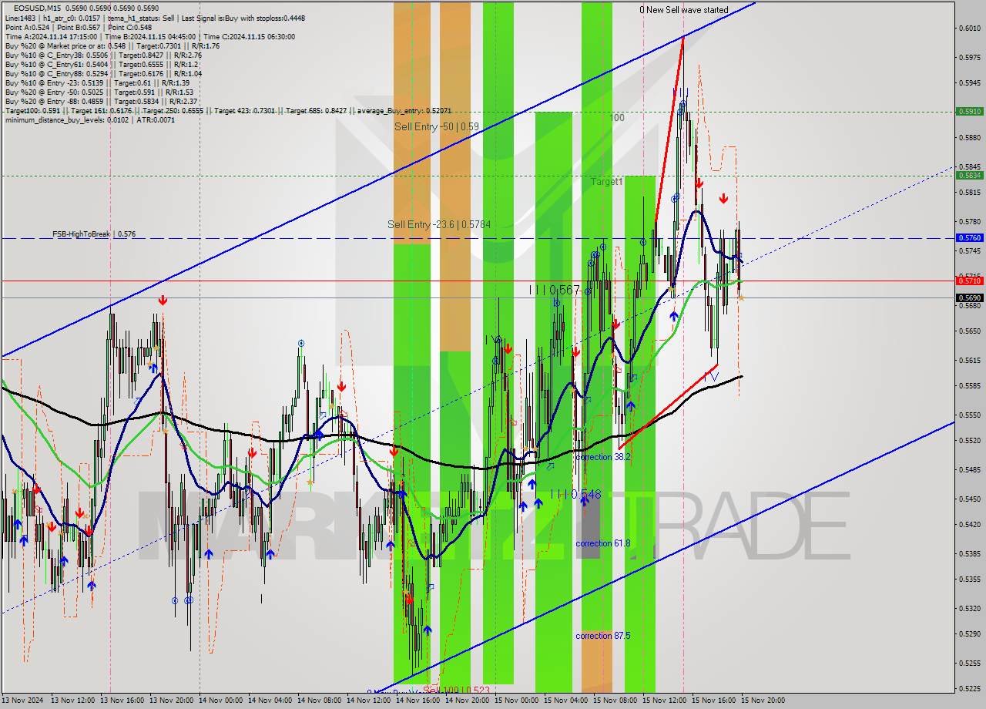Select the 'Sell Entry -50 | 0.59' label
986x709 pixels.
click(x=437, y=126)
